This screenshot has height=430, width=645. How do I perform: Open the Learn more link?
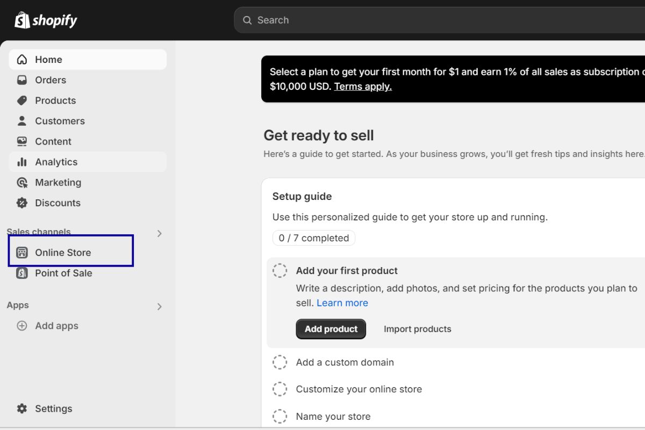click(342, 303)
